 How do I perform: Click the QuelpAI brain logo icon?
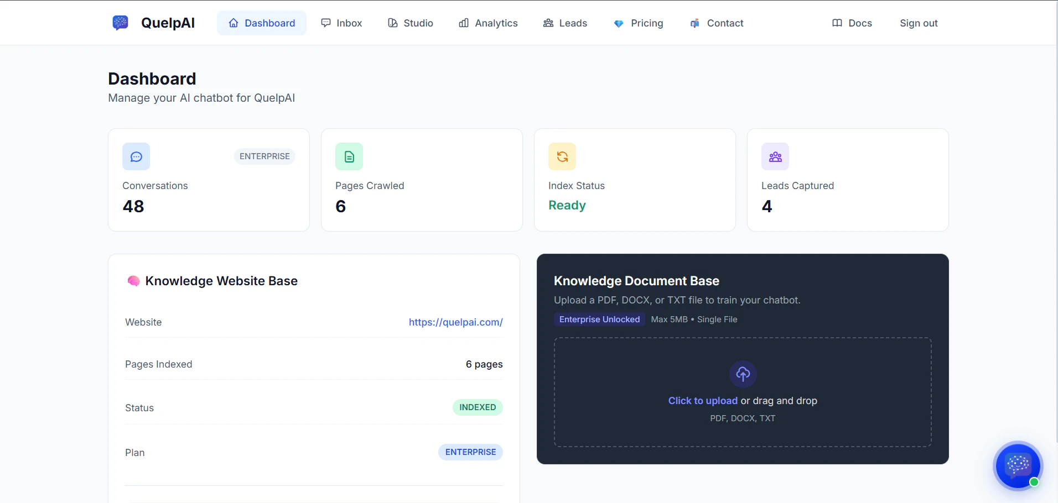120,23
